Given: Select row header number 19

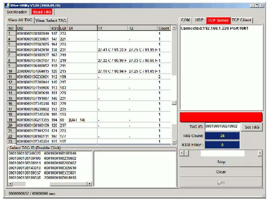Looking at the screenshot, I should [x=12, y=120].
